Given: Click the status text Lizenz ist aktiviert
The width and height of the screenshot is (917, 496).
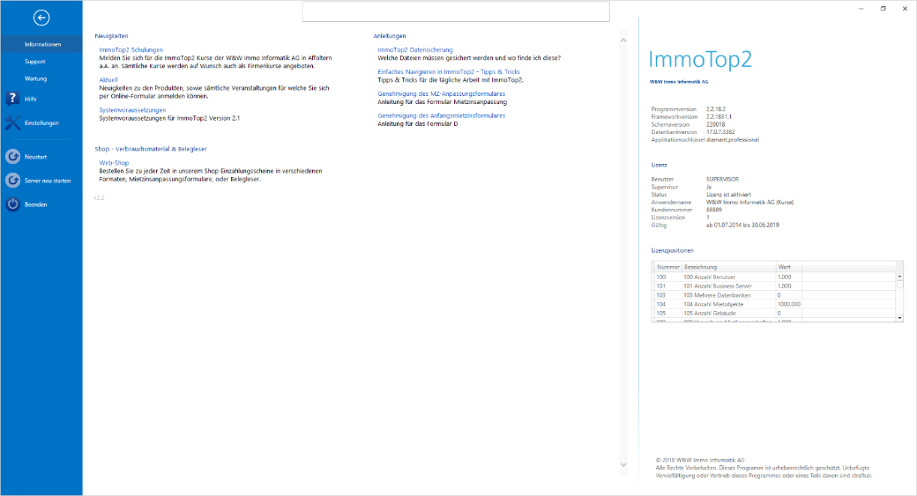Looking at the screenshot, I should (x=728, y=194).
